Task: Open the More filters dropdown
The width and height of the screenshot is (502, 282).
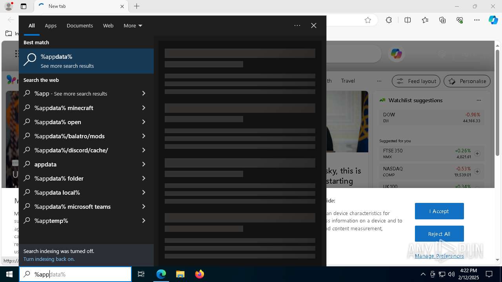Action: click(133, 25)
